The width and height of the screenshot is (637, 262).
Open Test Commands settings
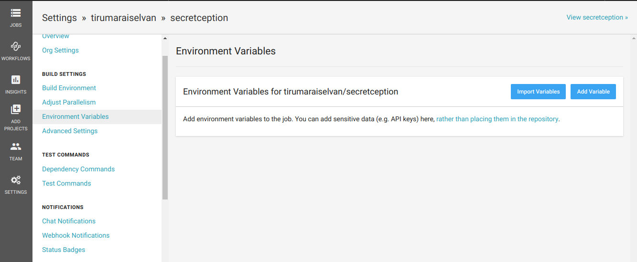[x=66, y=183]
